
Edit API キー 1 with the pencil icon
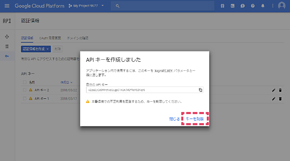(274, 99)
